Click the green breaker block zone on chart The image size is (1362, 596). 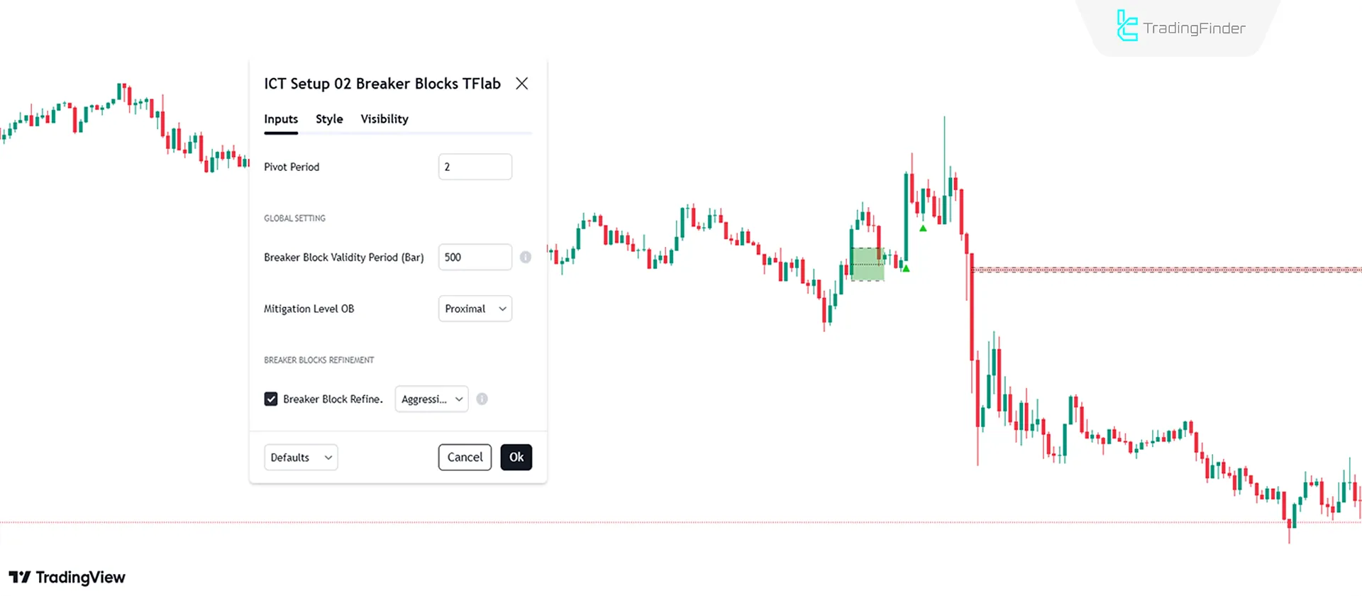click(867, 265)
